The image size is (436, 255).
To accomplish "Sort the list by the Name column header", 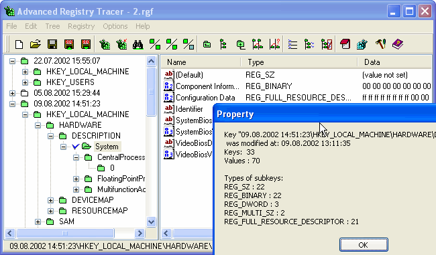I will (201, 62).
